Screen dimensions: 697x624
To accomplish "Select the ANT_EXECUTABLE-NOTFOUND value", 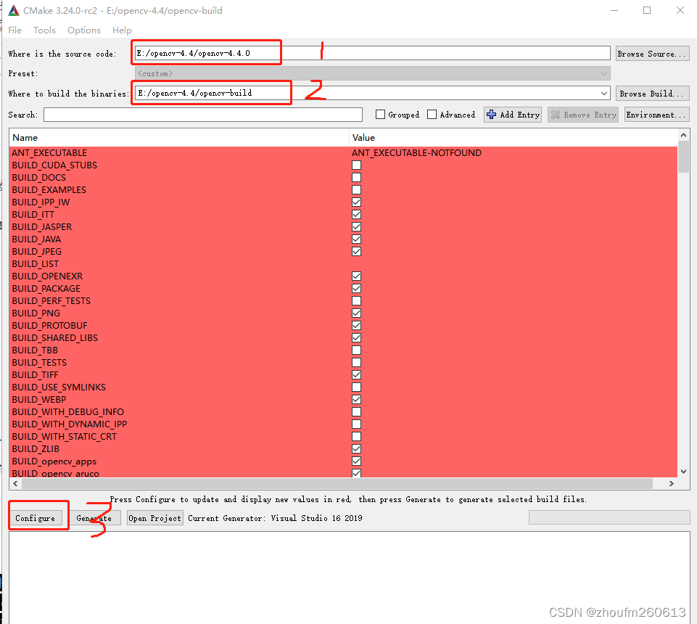I will coord(416,153).
